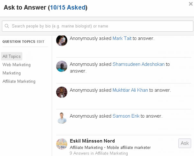This screenshot has width=194, height=156.
Task: Focus the search people input field
Action: click(99, 26)
